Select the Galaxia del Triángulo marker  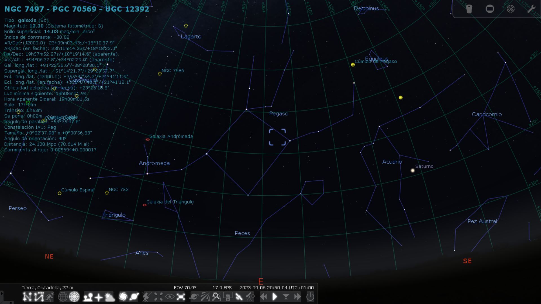(145, 205)
